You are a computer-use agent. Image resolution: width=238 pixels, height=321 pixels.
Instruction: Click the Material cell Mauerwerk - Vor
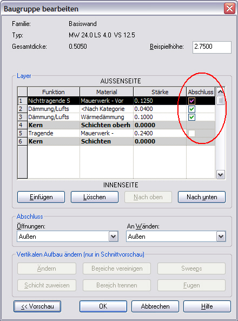pyautogui.click(x=107, y=101)
